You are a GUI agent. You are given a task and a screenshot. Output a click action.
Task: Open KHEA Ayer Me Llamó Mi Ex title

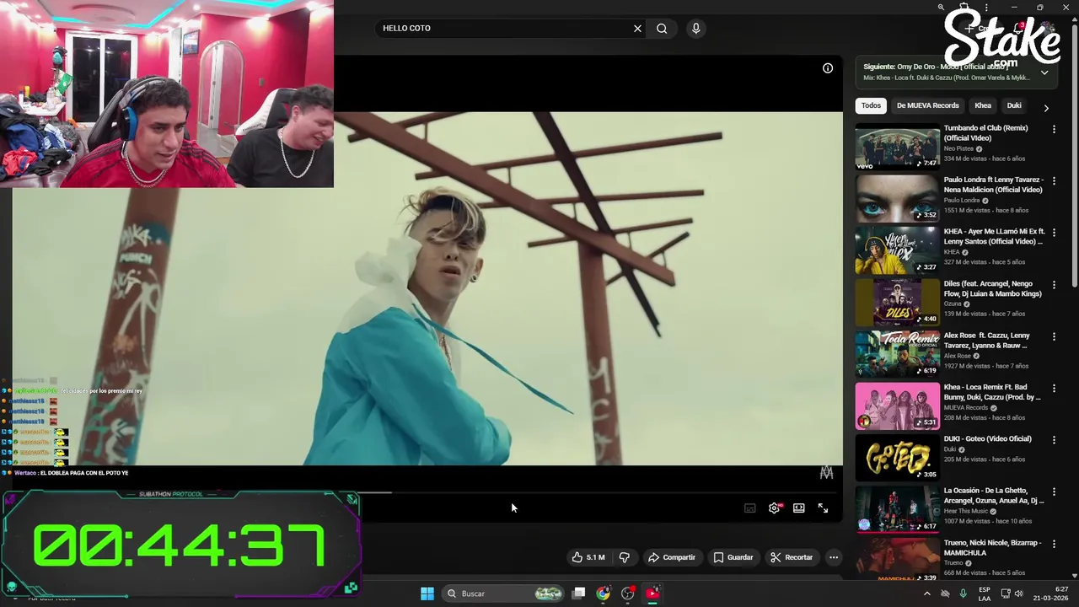(995, 236)
